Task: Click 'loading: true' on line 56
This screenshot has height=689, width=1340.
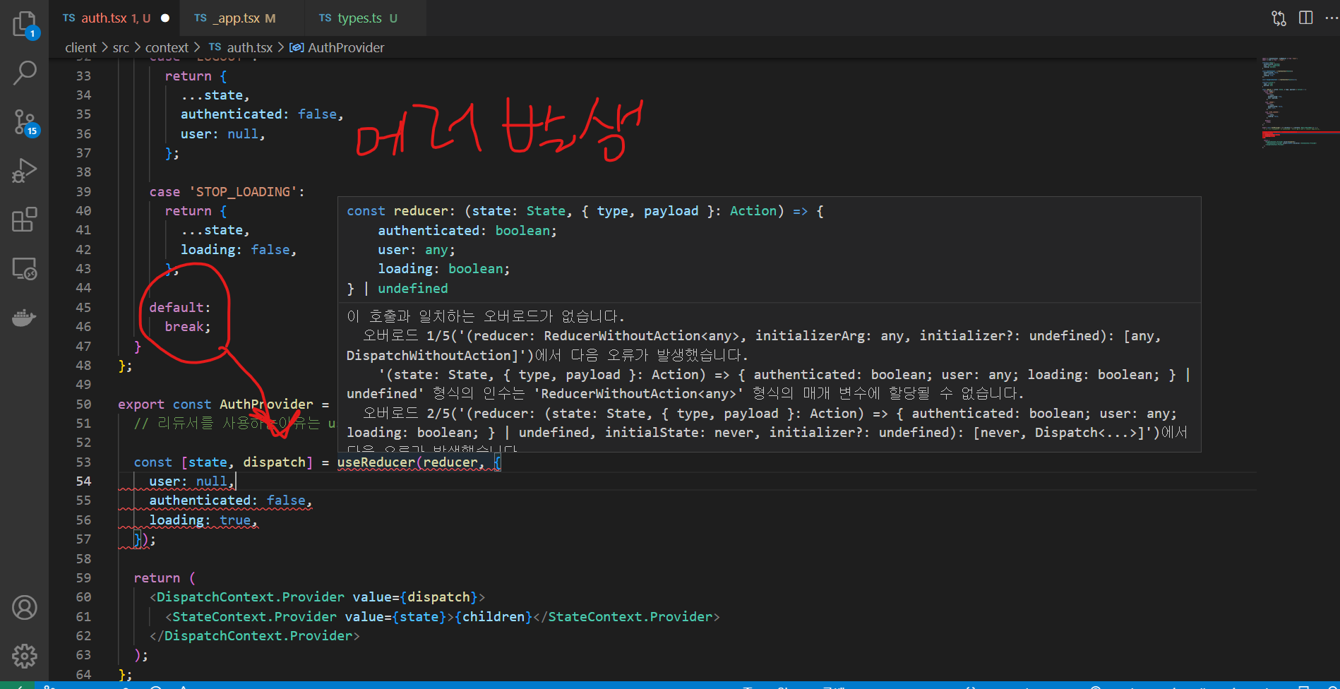Action: coord(200,520)
